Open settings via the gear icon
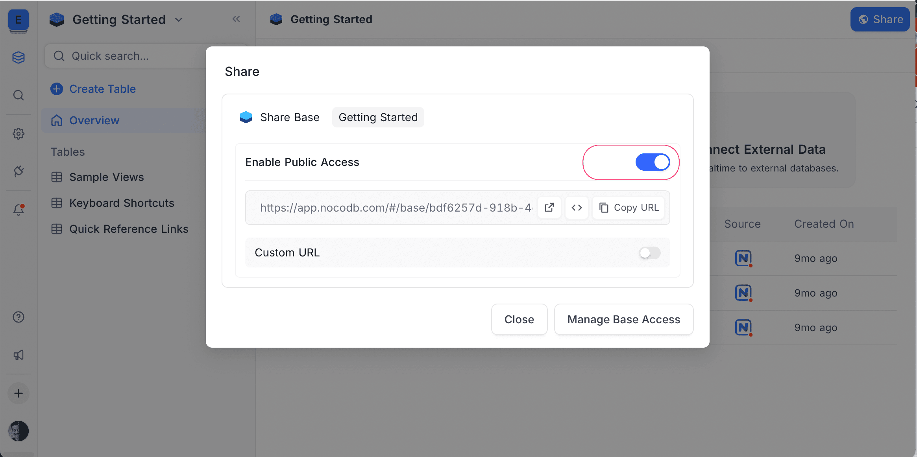Image resolution: width=917 pixels, height=457 pixels. (x=18, y=133)
